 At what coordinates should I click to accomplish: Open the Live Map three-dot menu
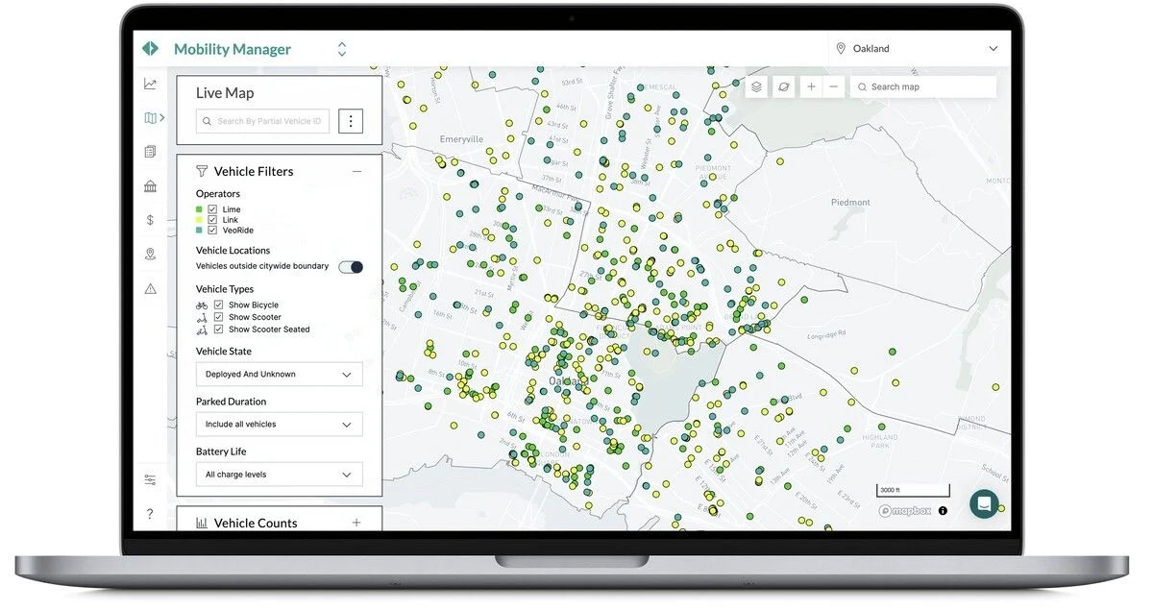pos(351,121)
